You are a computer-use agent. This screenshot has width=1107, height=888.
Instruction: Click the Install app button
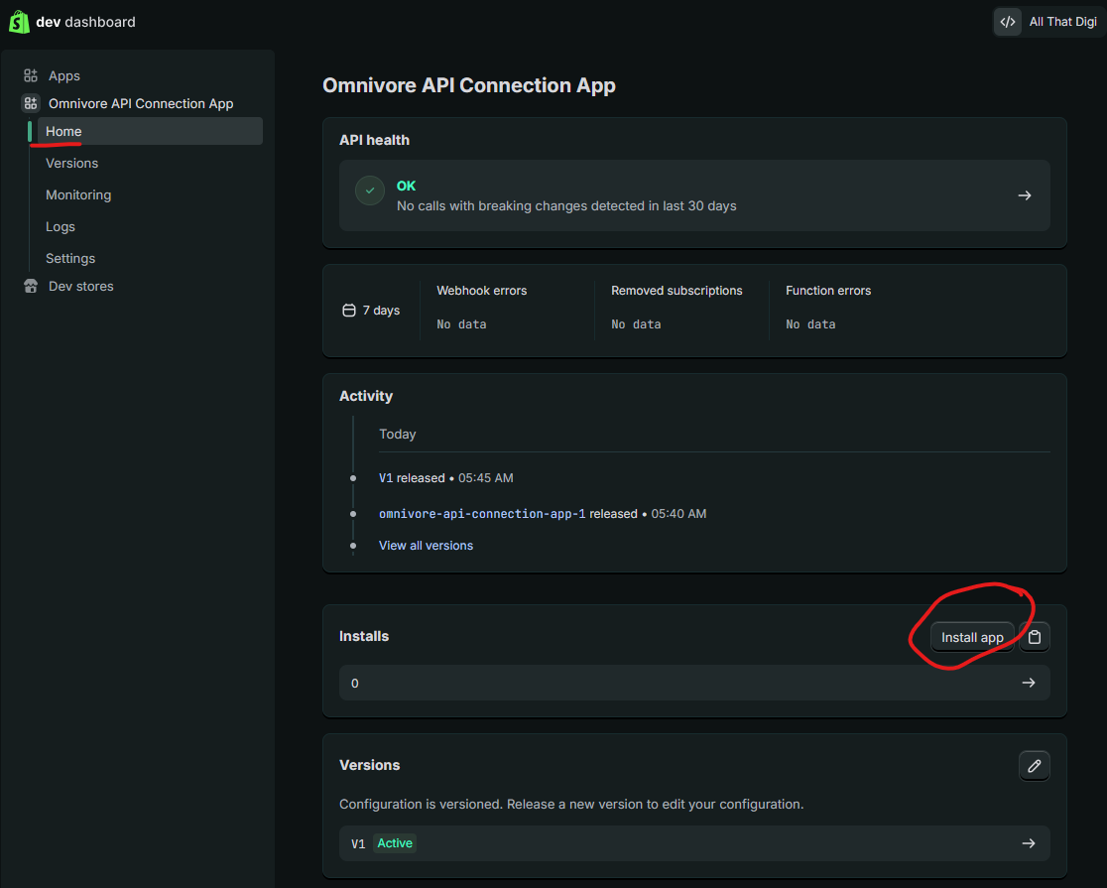972,637
